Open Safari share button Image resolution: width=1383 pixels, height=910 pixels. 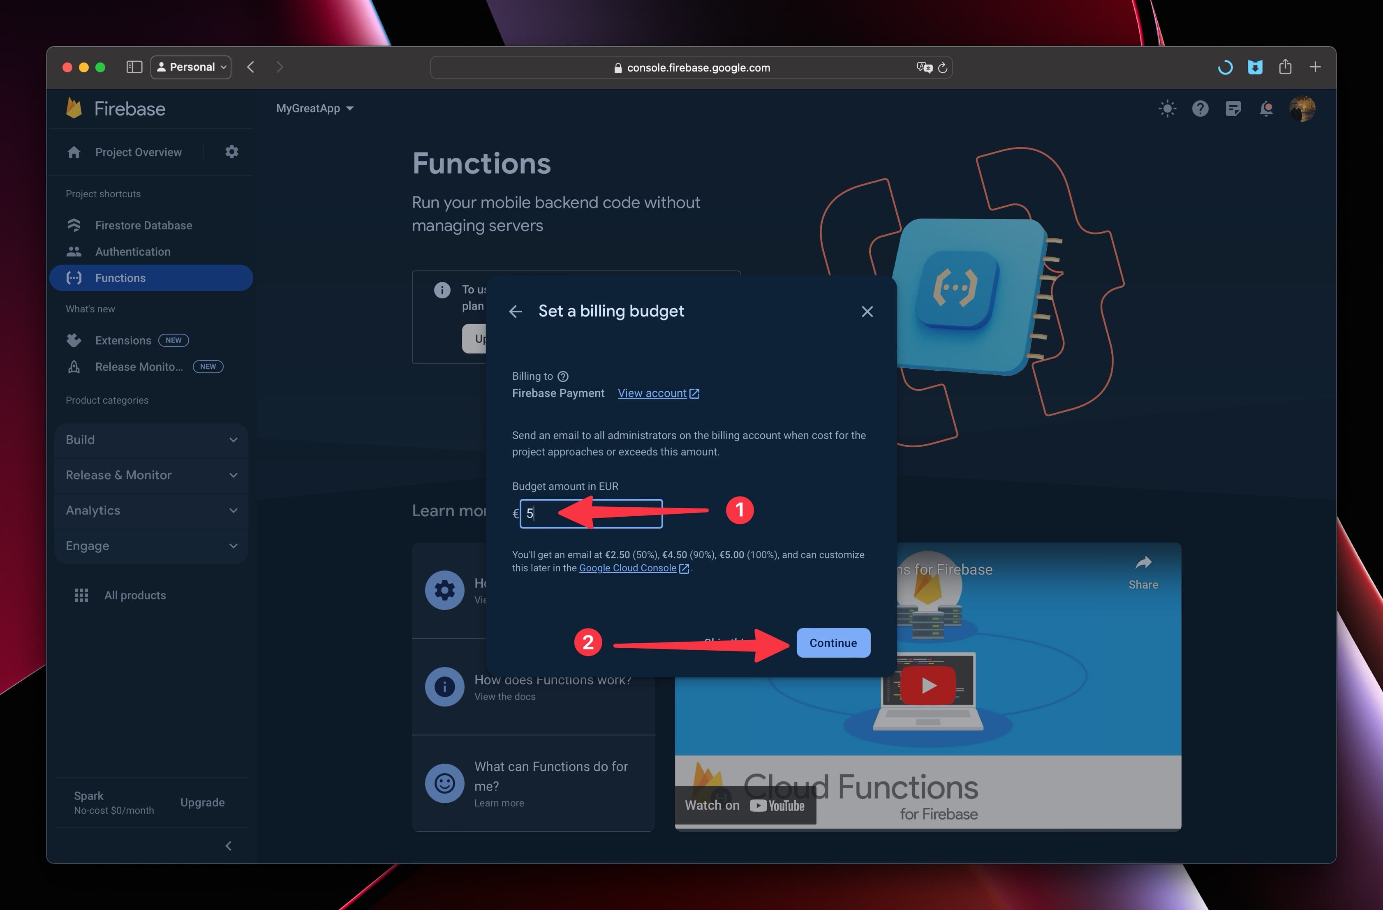[1285, 67]
